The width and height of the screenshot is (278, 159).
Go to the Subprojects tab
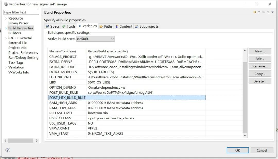click(146, 26)
